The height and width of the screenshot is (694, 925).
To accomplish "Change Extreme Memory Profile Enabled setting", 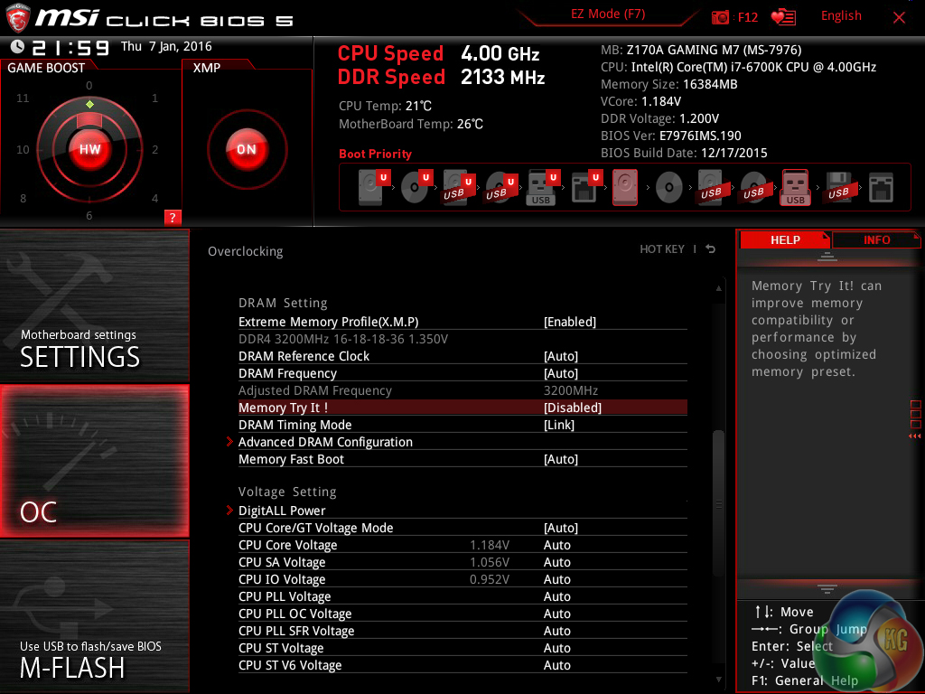I will click(569, 322).
